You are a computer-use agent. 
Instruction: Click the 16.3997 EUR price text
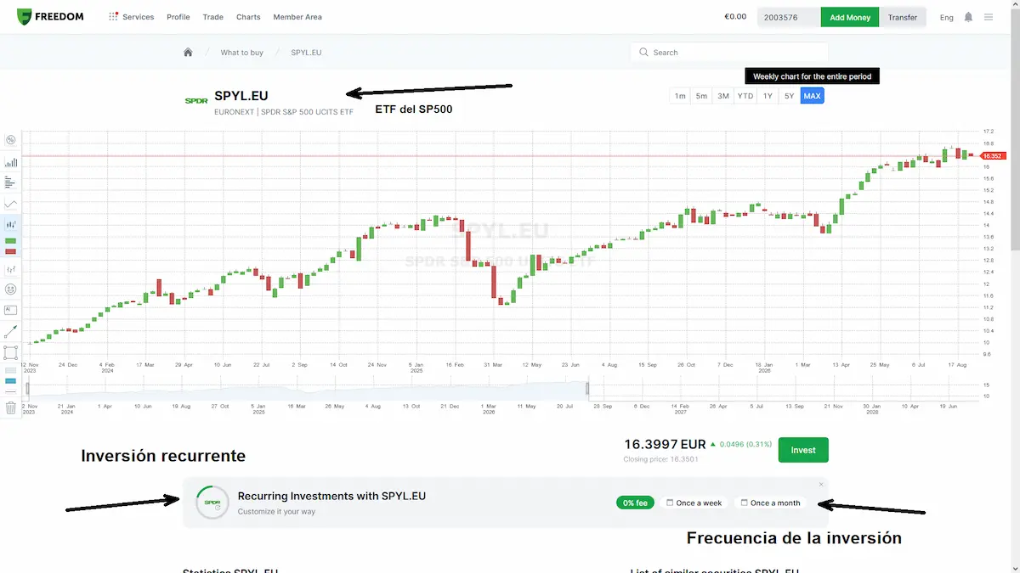pos(665,444)
